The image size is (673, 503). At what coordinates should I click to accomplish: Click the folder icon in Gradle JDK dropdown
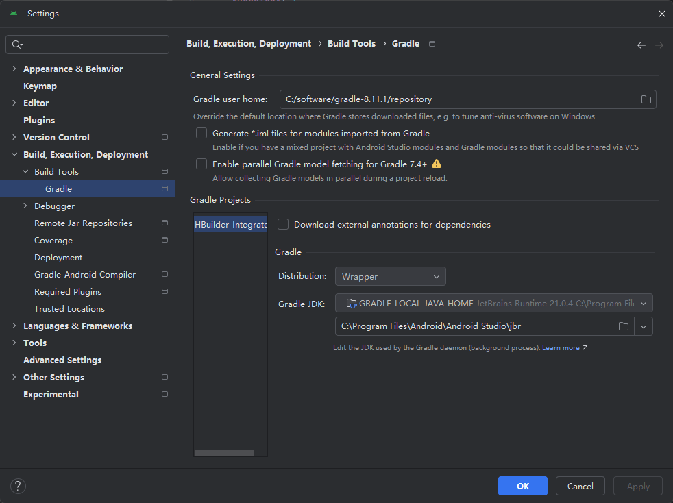[x=352, y=304]
